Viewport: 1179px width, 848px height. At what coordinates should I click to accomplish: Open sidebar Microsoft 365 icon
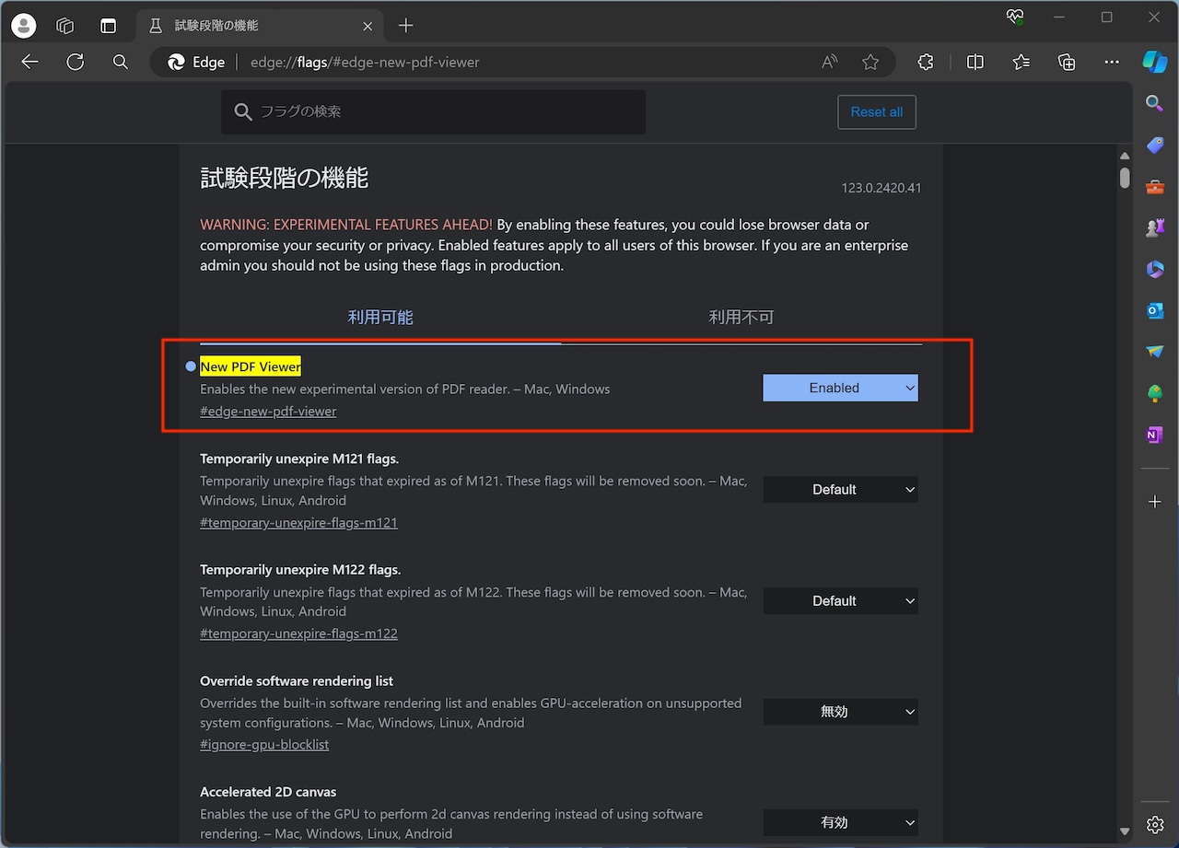(1155, 269)
